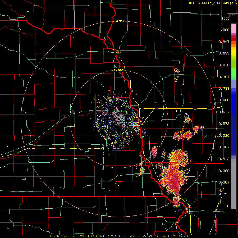Click the 50 NMI range ring label

[119, 70]
